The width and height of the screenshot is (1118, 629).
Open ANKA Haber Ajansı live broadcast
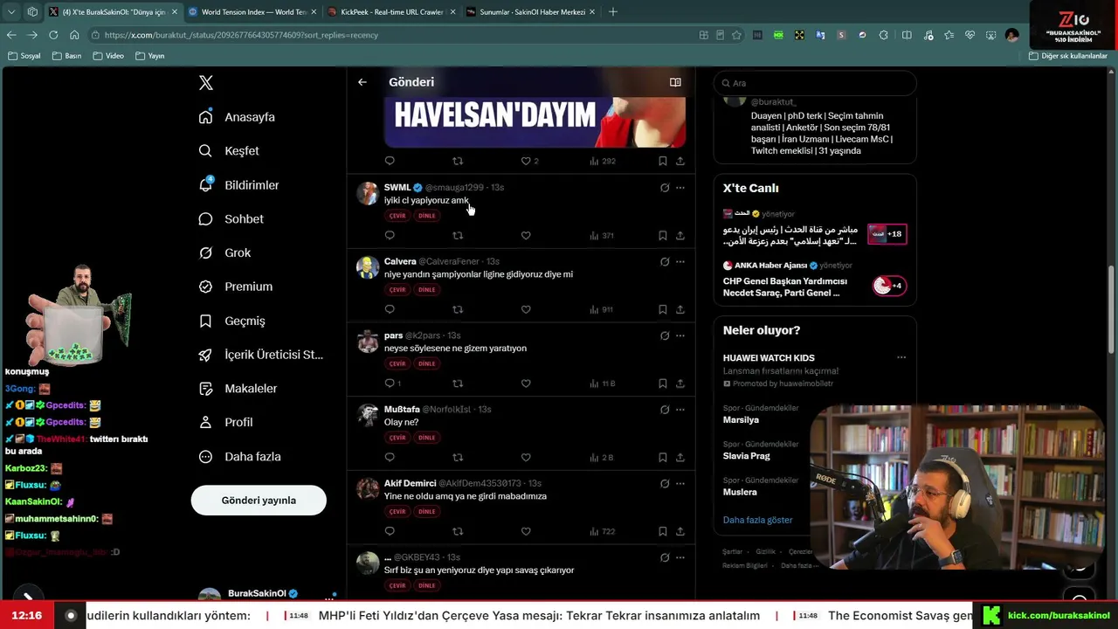pos(815,281)
